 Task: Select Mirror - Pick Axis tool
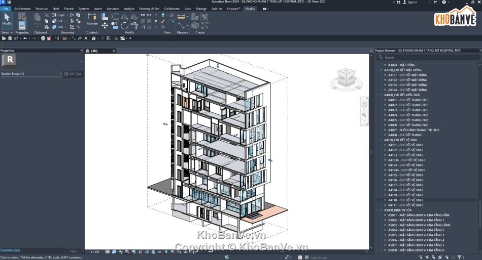tap(124, 17)
